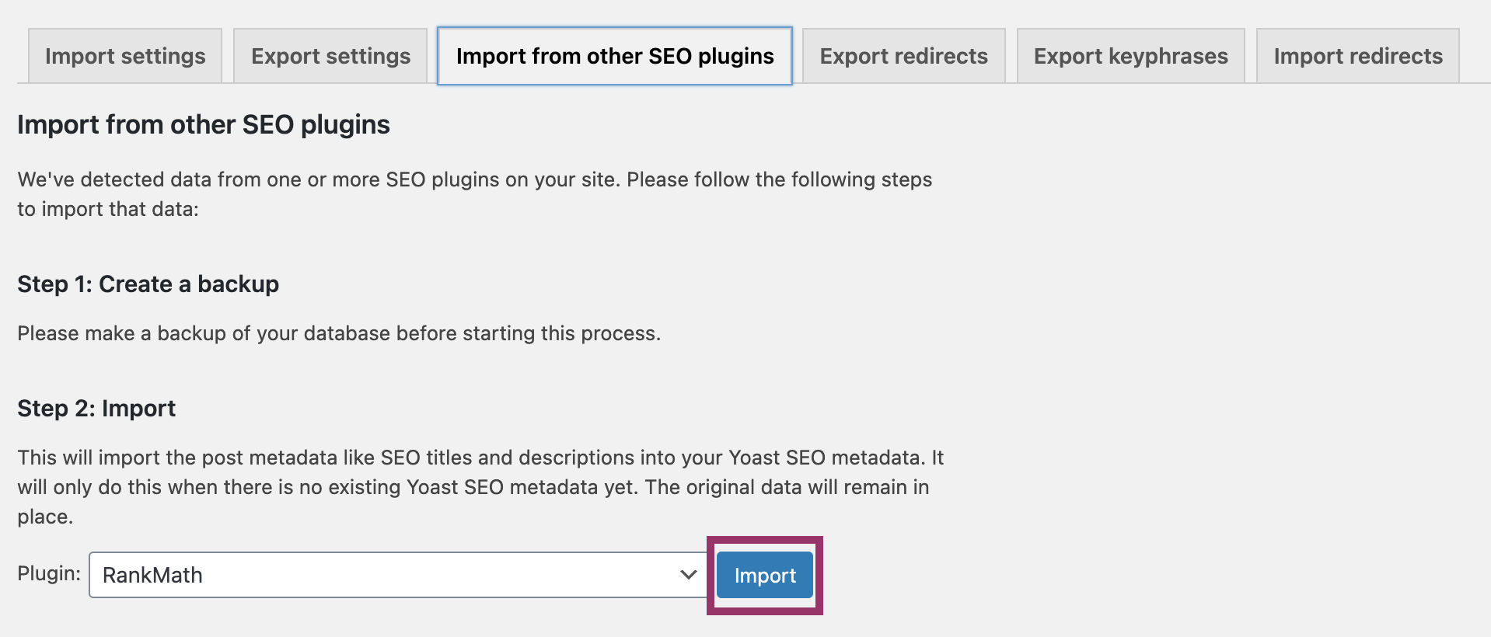Click the RankMath value in the plugin selector

(x=152, y=575)
